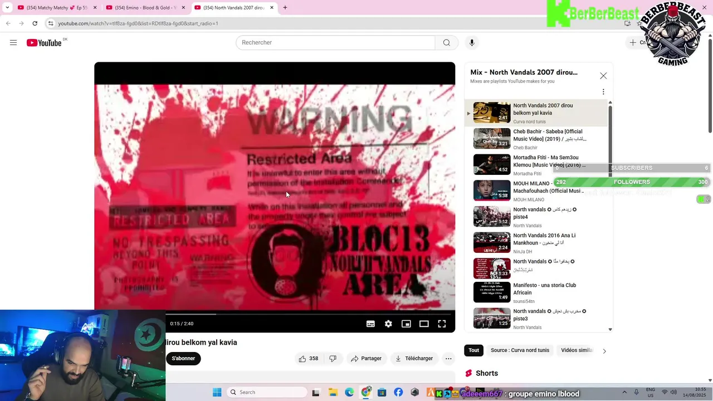
Task: Enter fullscreen video mode
Action: pos(442,324)
